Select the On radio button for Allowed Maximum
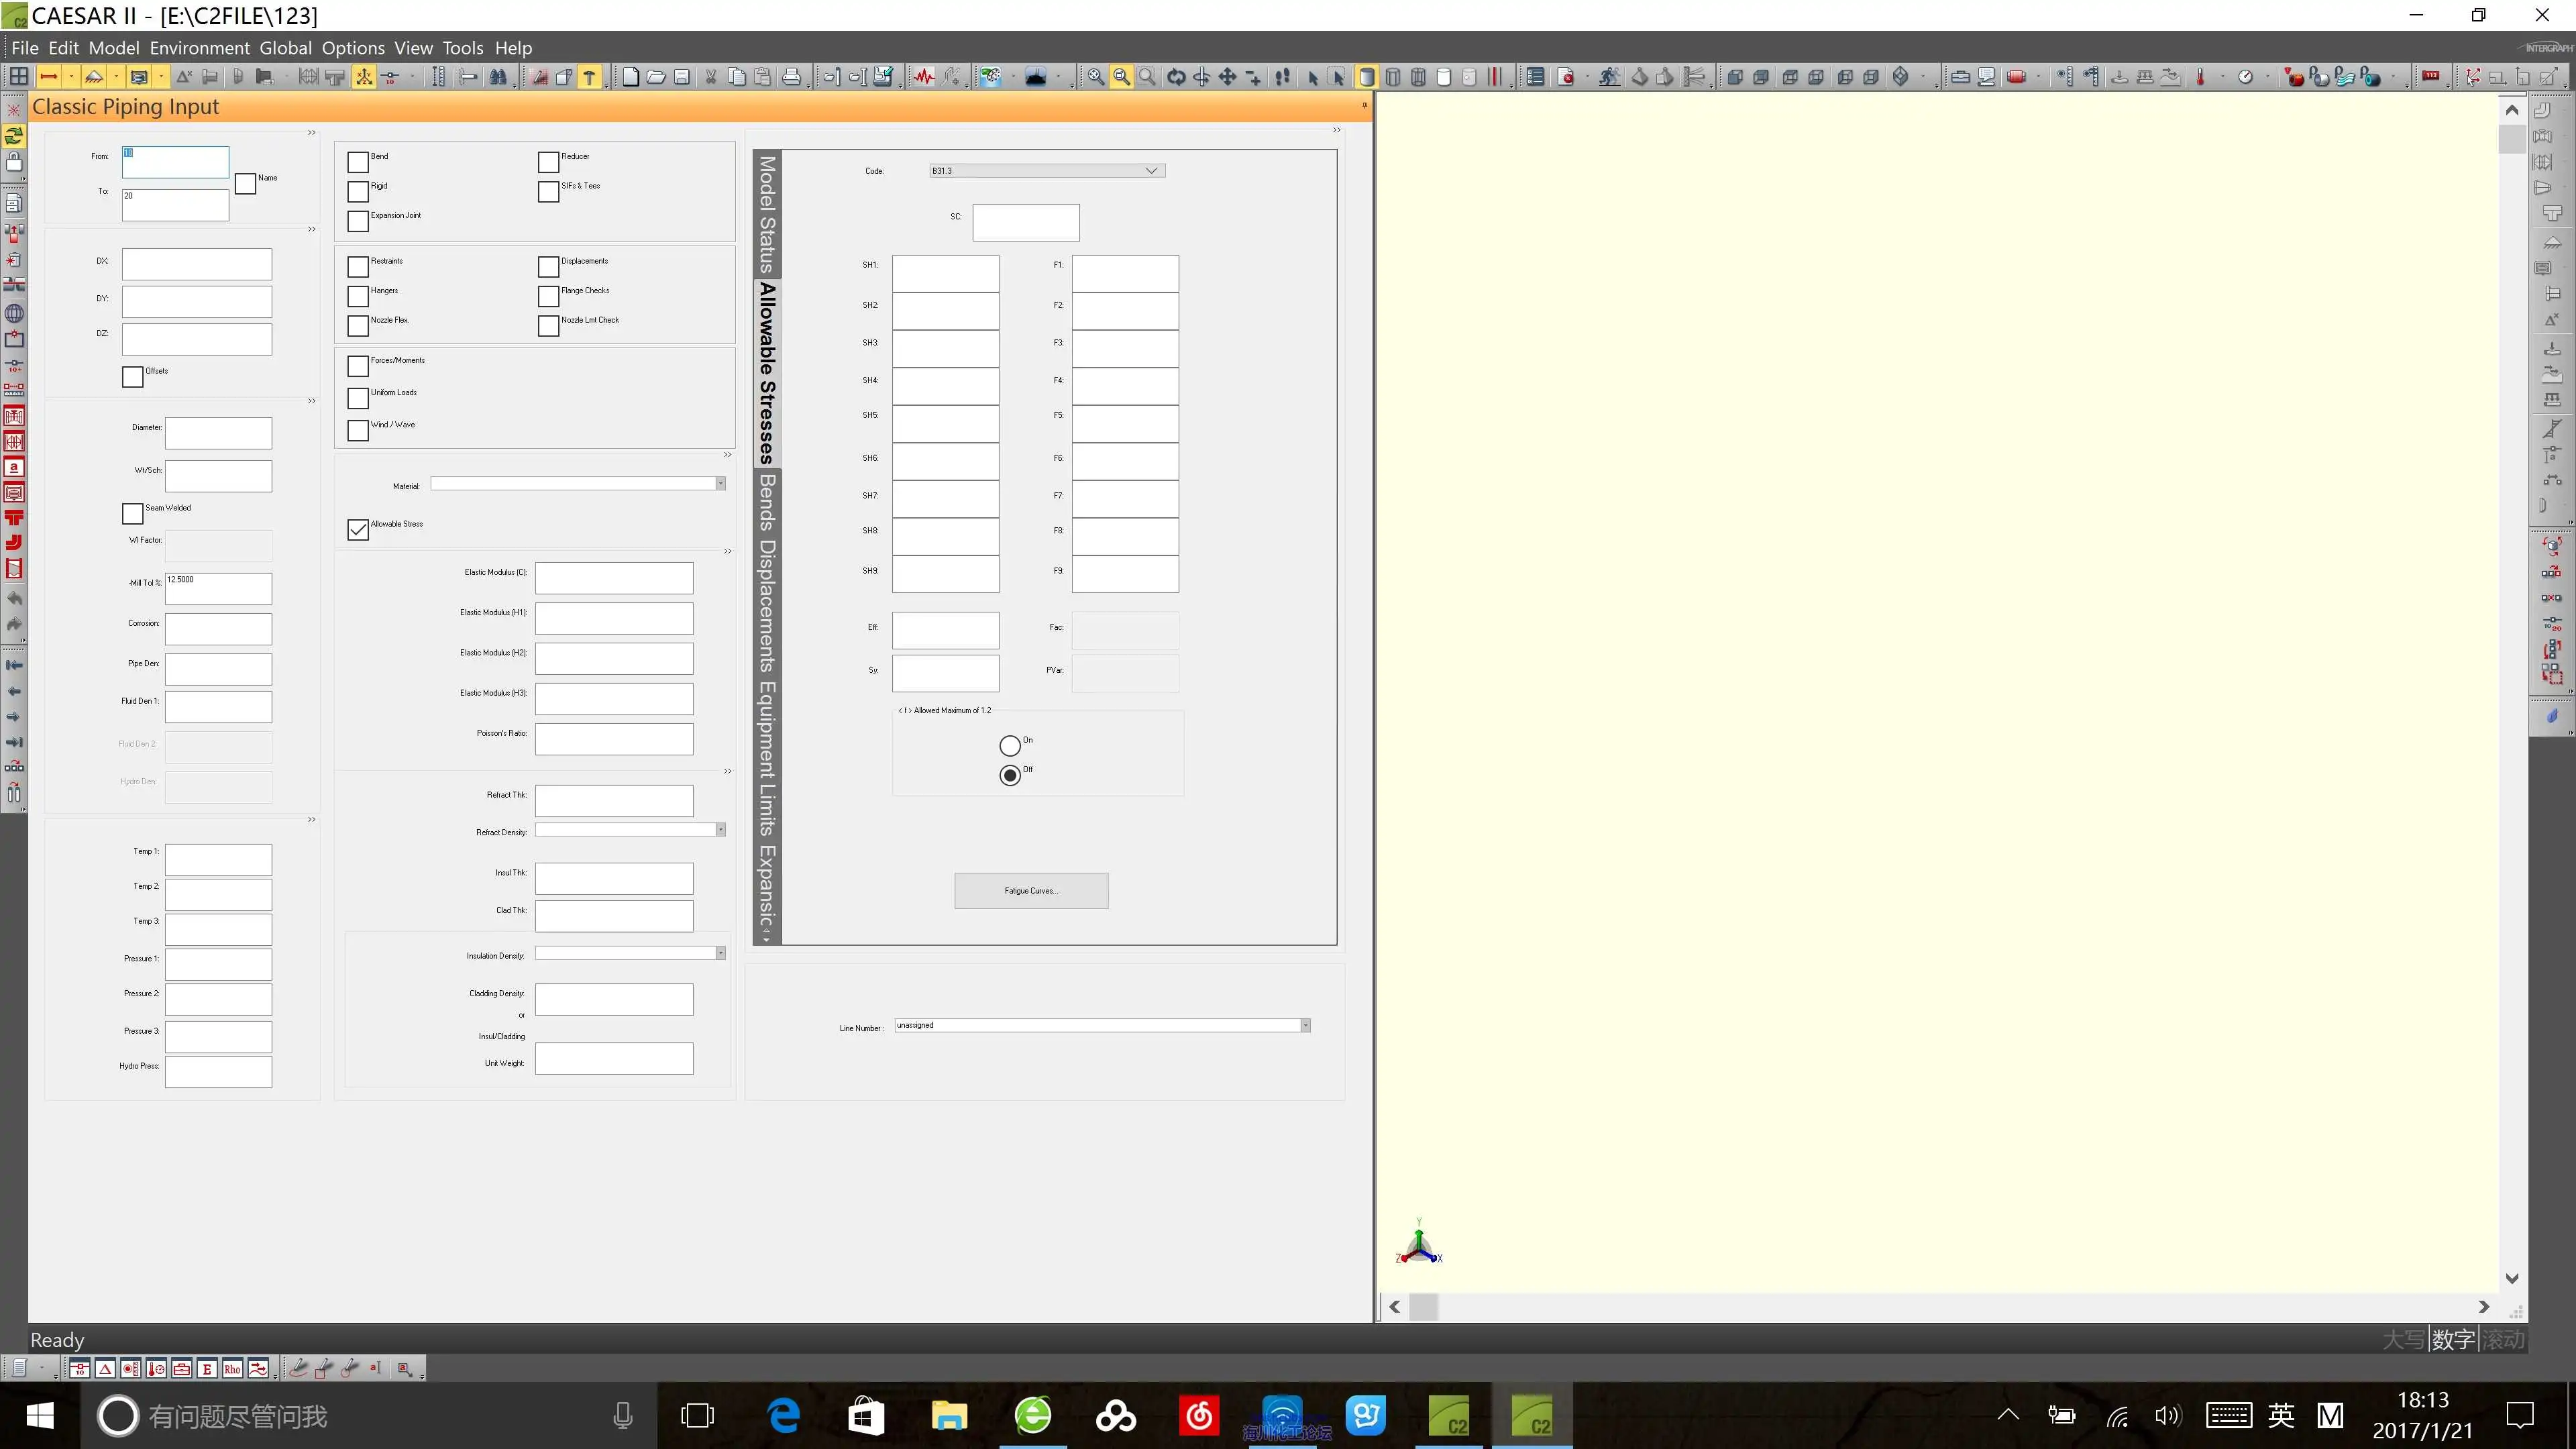 click(x=1010, y=746)
